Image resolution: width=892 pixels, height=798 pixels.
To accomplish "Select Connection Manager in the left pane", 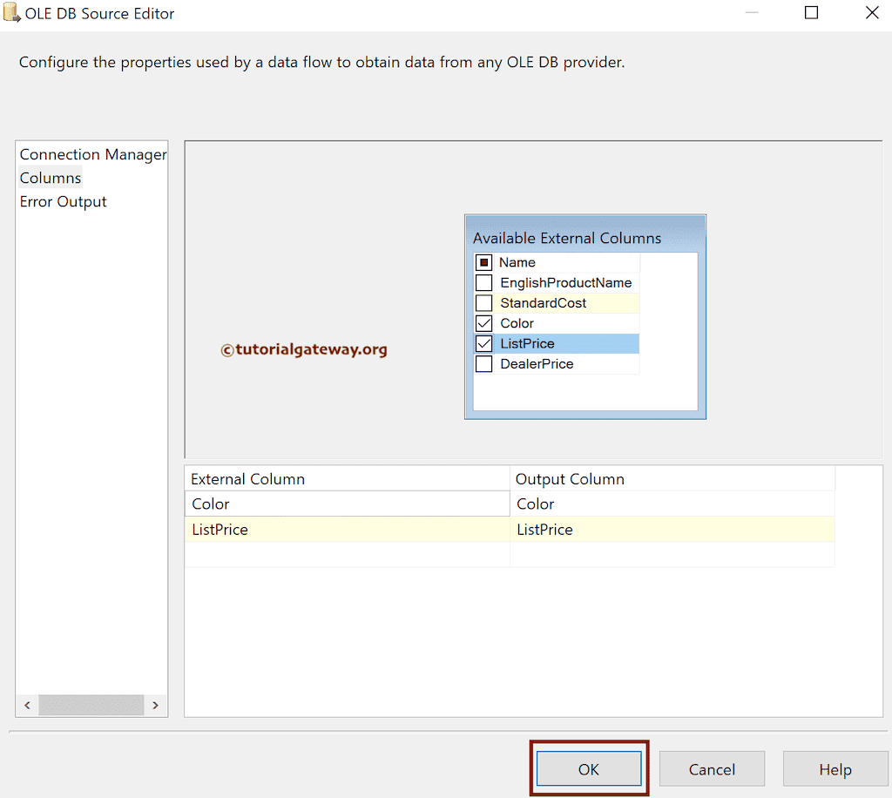I will click(x=92, y=154).
